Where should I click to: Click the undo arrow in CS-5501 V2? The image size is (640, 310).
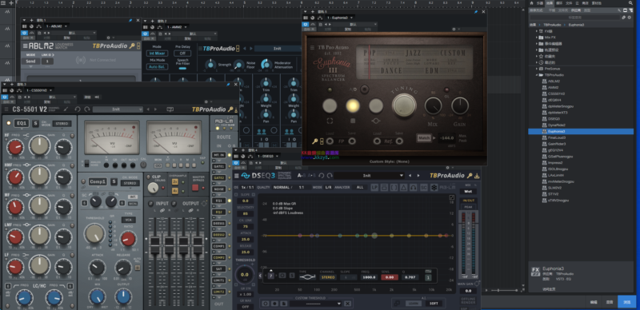coord(78,109)
